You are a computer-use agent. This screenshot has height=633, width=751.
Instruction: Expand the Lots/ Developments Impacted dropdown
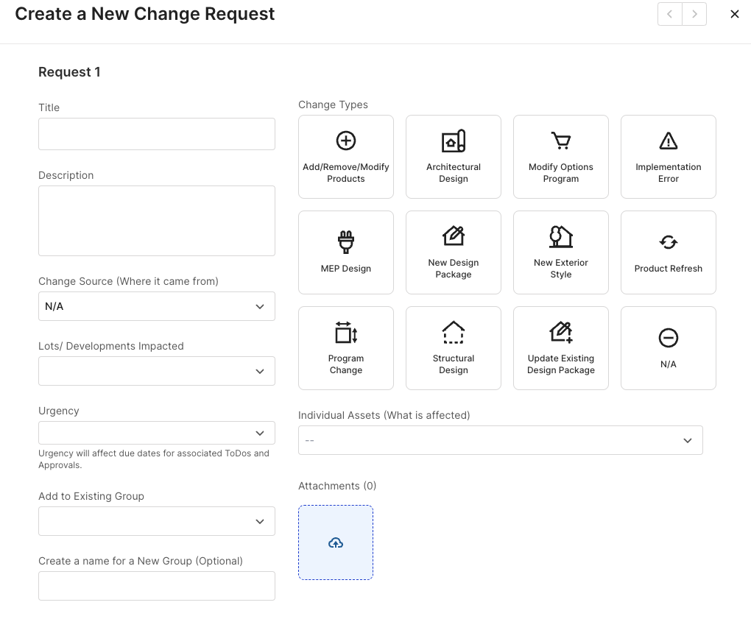point(157,371)
